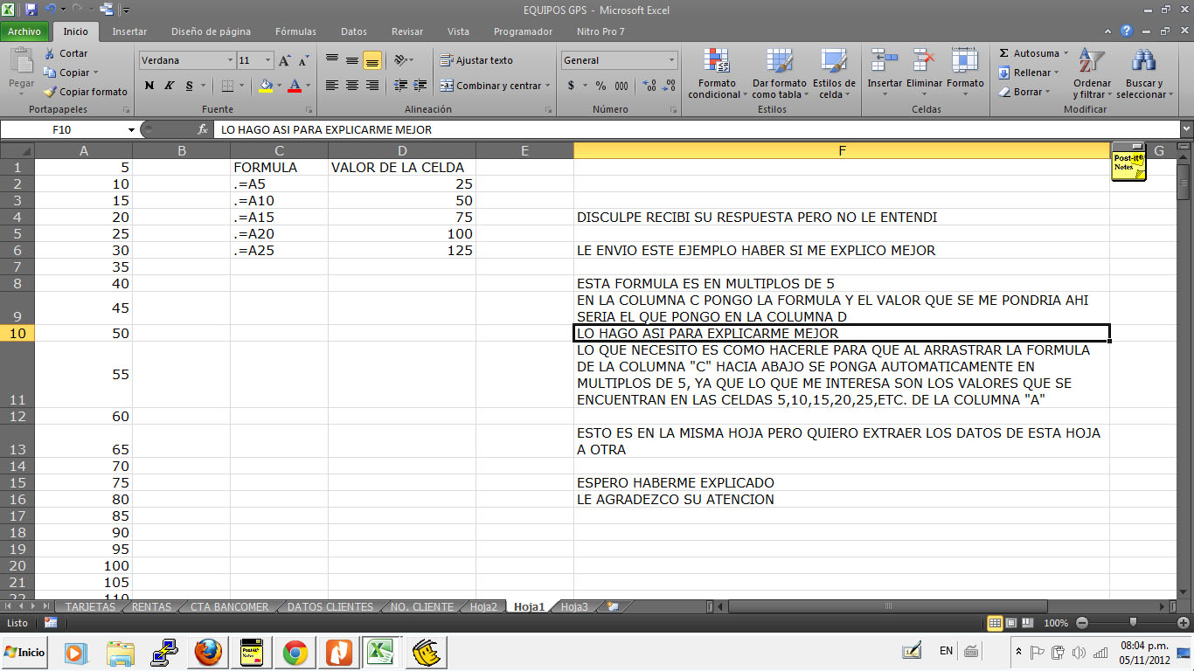This screenshot has height=671, width=1194.
Task: Increase font size with large A icon
Action: [x=285, y=61]
